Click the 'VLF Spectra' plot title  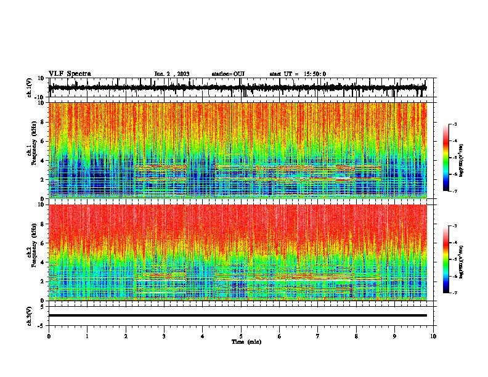[70, 74]
